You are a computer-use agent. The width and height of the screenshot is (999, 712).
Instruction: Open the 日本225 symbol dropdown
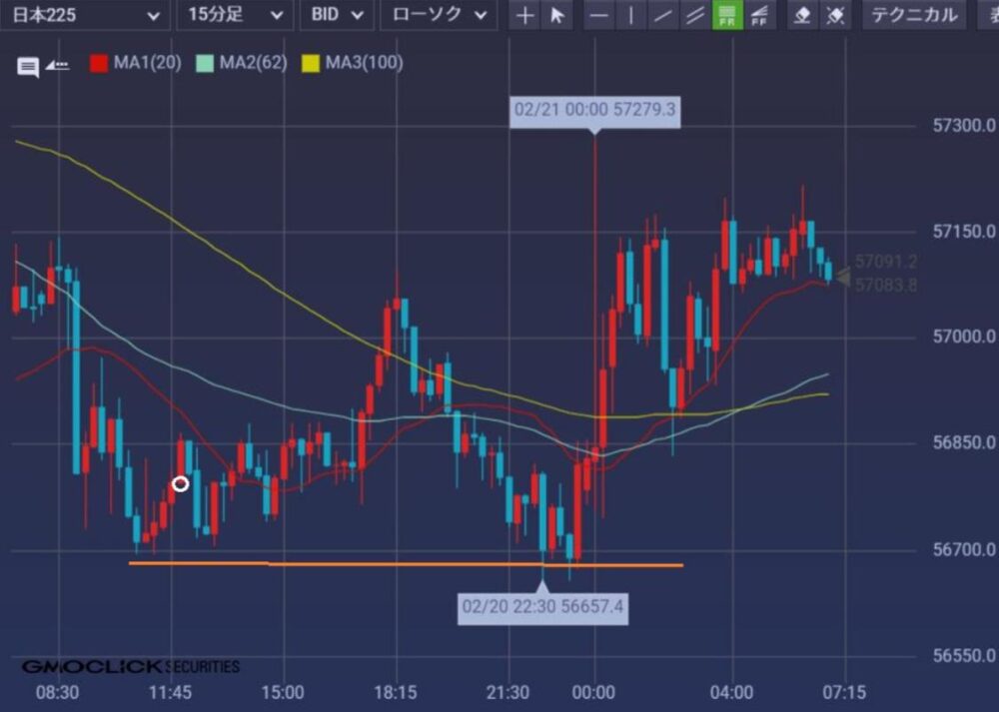84,15
